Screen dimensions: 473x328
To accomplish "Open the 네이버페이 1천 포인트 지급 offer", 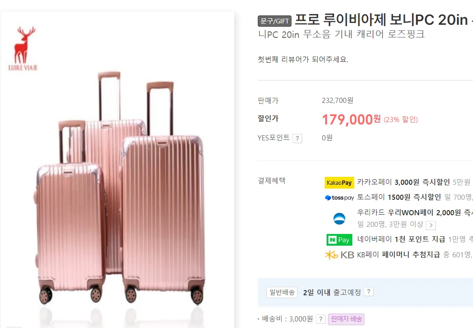I will click(401, 239).
